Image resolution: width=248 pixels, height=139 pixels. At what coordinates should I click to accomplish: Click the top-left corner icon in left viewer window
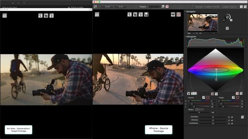click(x=5, y=15)
